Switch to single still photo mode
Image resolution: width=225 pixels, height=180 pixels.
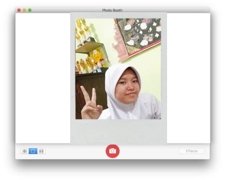click(x=33, y=151)
